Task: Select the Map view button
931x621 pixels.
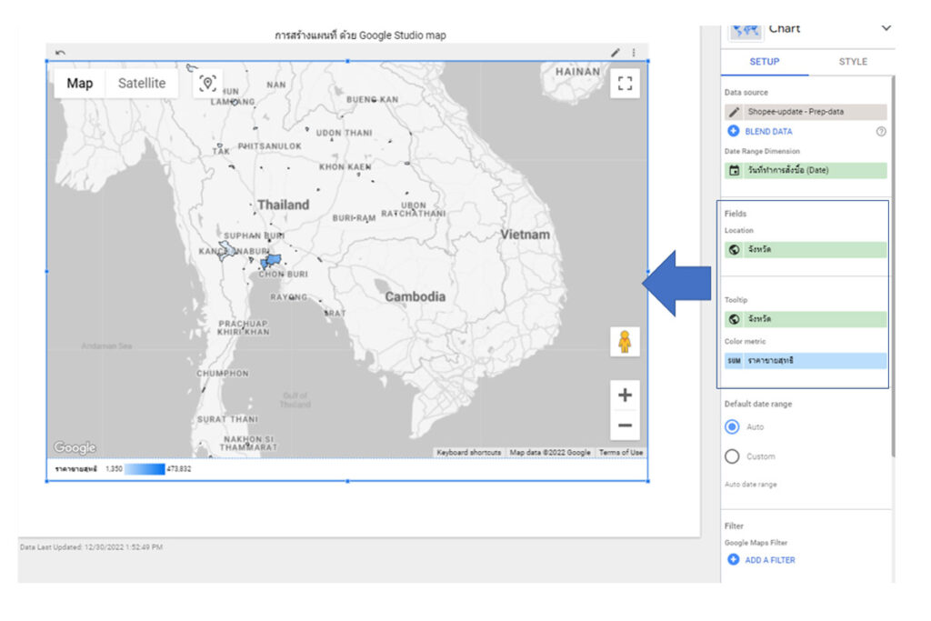Action: click(x=80, y=83)
